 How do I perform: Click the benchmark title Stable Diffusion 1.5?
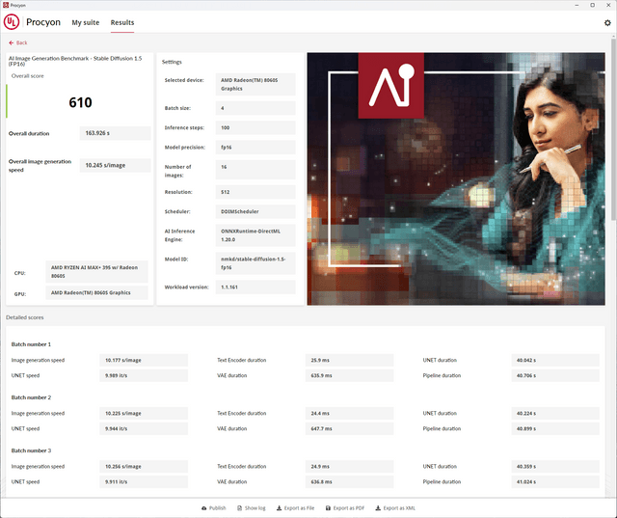75,61
